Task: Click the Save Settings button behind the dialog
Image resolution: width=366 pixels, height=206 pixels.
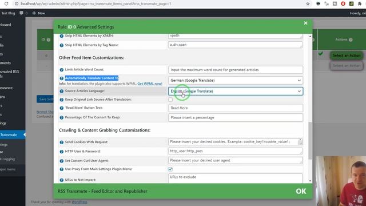Action: coord(45,99)
